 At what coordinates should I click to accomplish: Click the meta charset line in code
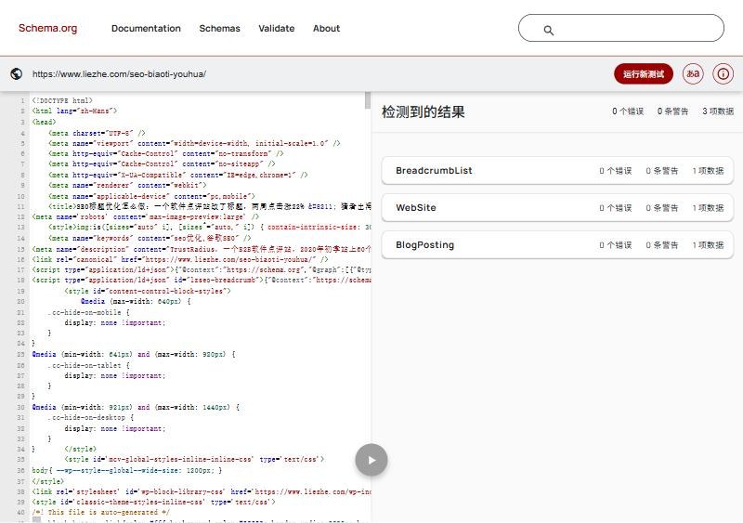97,133
